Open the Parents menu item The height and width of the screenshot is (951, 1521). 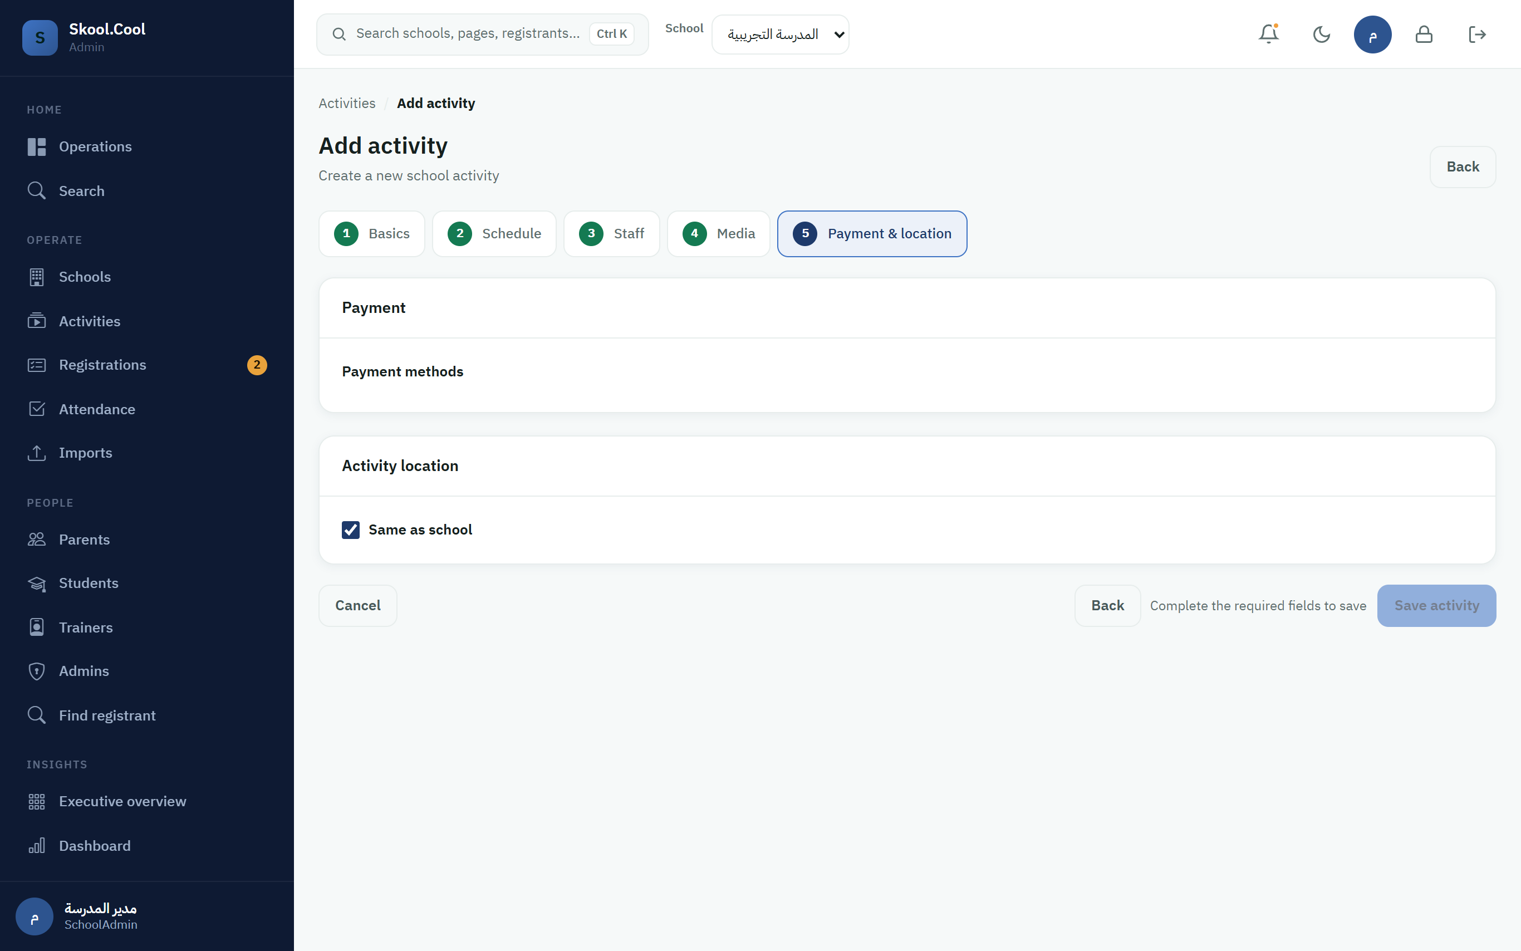tap(147, 539)
